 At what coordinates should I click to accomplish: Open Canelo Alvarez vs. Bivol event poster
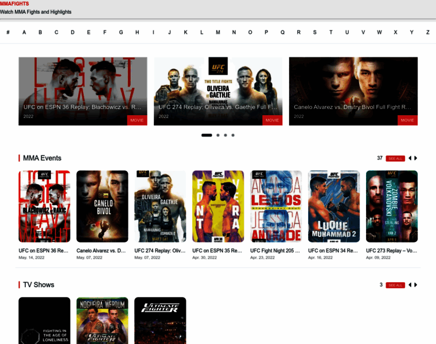click(102, 206)
